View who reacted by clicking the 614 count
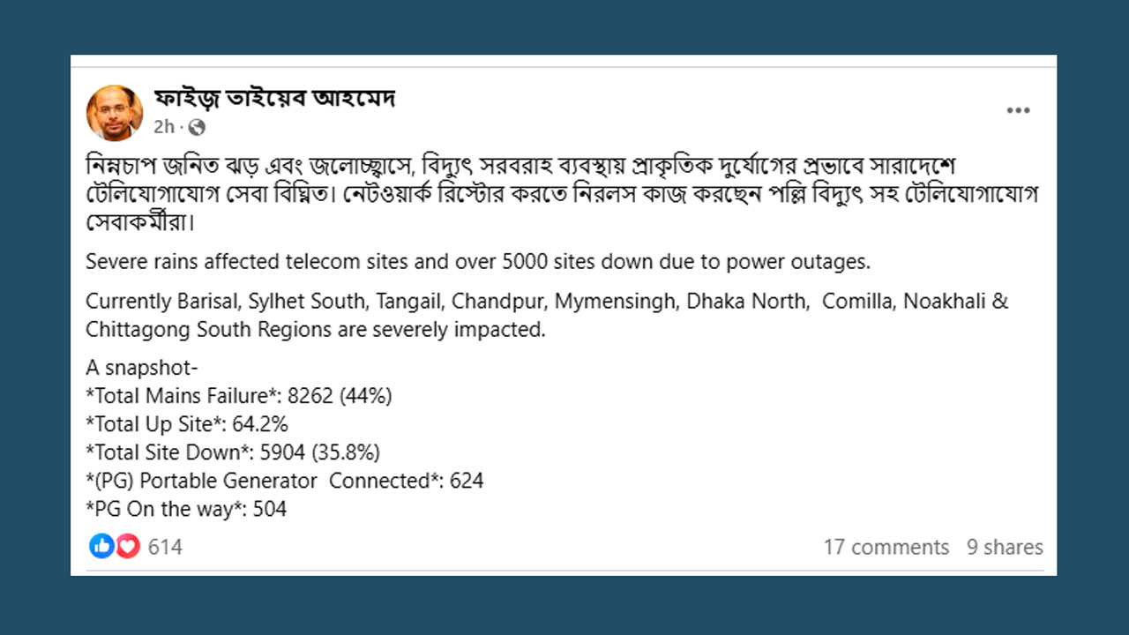Screen dimensions: 1129x635 point(163,547)
